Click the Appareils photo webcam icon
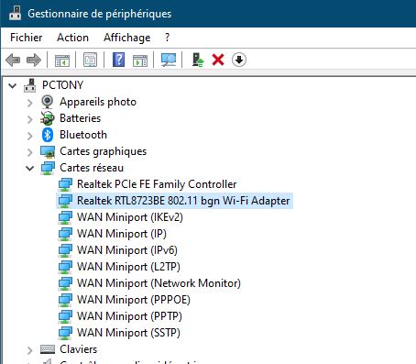The height and width of the screenshot is (364, 416). pos(47,102)
